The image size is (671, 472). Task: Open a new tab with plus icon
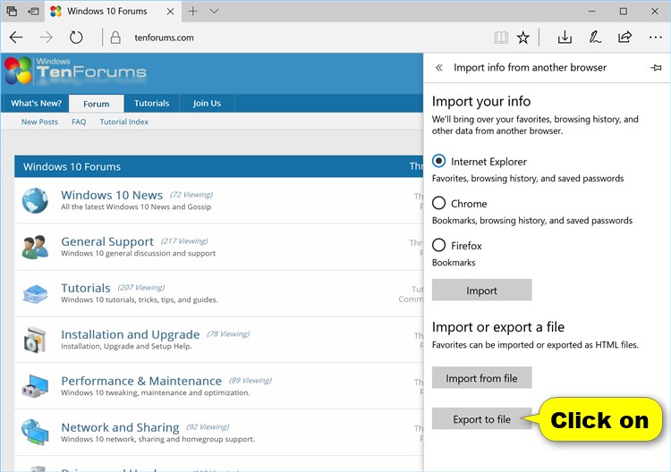point(193,11)
